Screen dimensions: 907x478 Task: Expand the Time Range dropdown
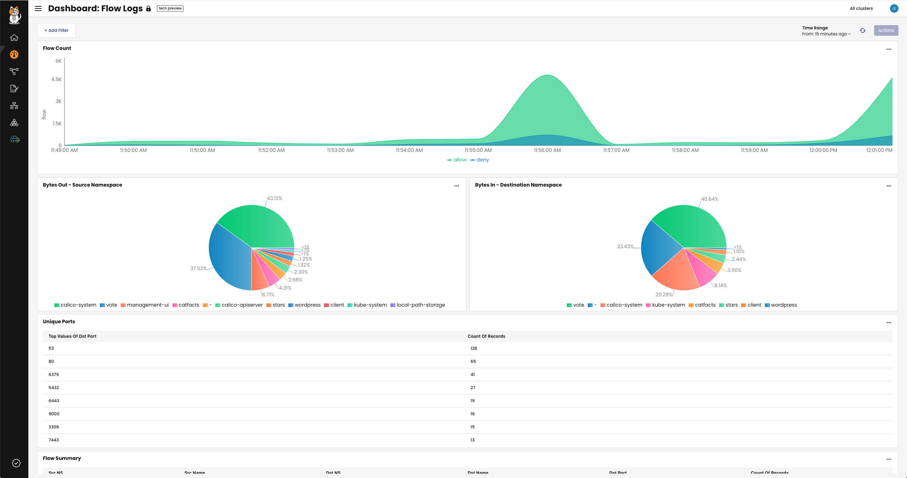826,34
